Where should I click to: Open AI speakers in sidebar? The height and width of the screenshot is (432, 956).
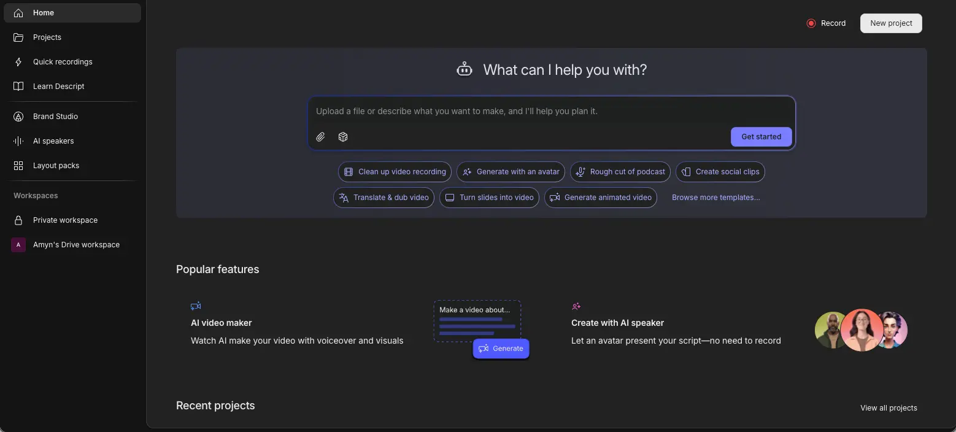(x=53, y=141)
